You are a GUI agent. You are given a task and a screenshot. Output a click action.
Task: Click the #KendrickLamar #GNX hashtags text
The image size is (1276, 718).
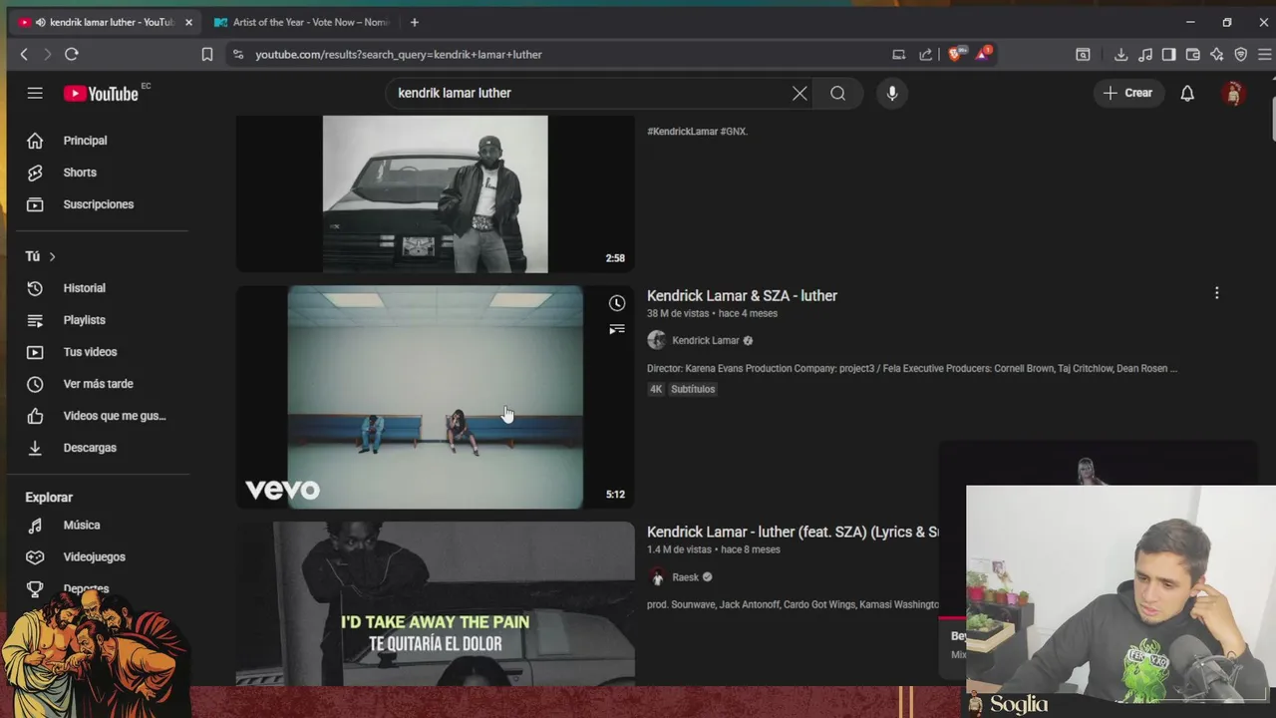(x=697, y=131)
